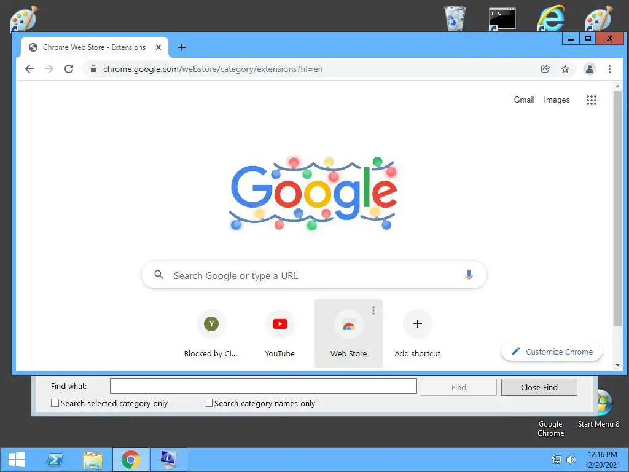Open the Blocked by Cl... shortcut

211,334
